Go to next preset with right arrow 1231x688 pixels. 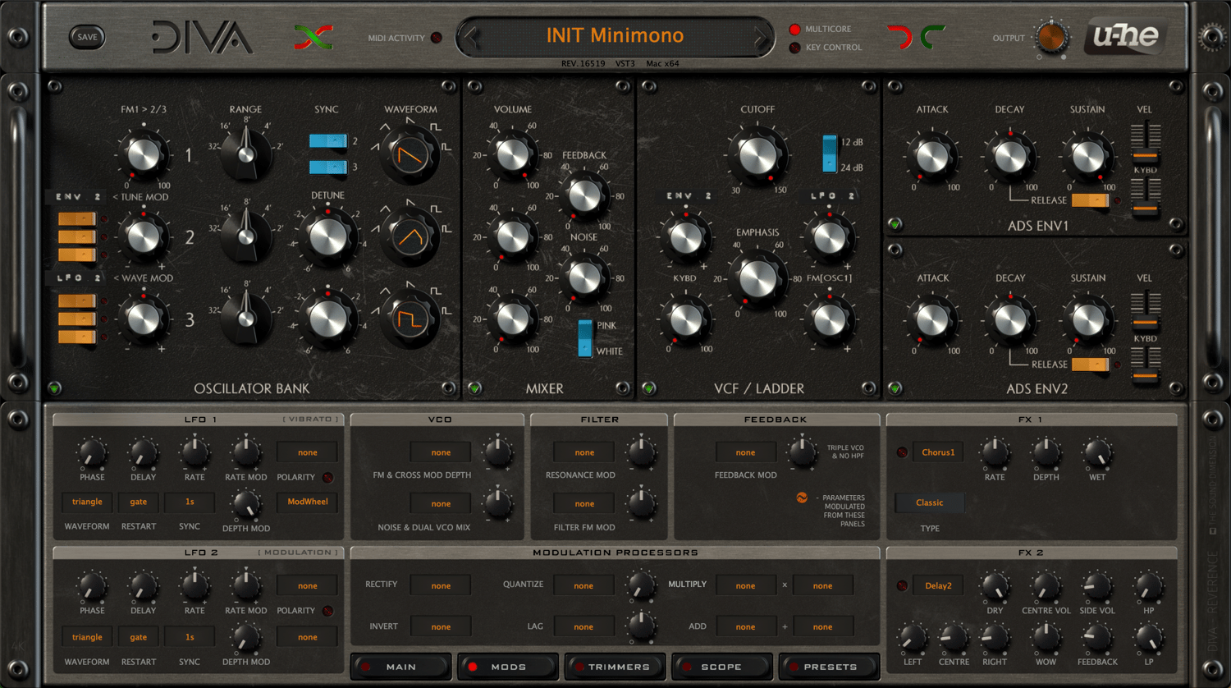[x=760, y=37]
